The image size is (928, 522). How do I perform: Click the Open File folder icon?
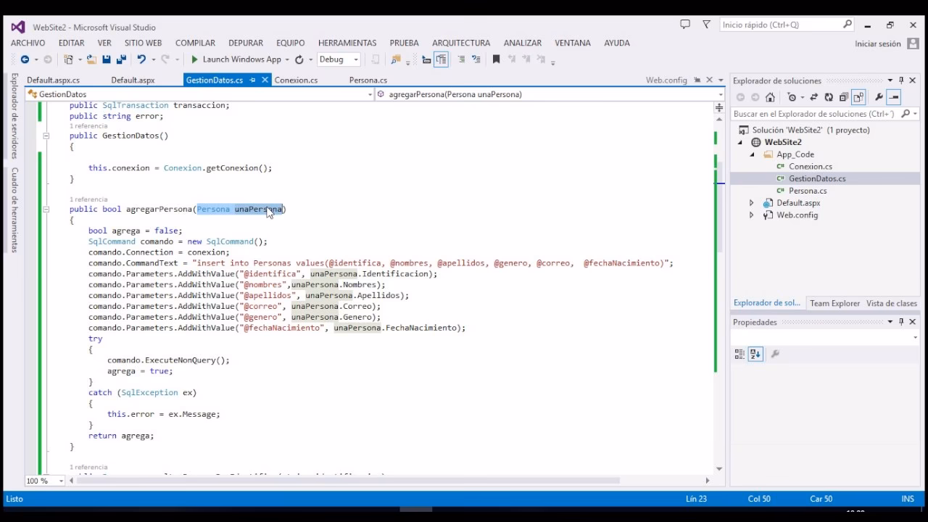91,59
